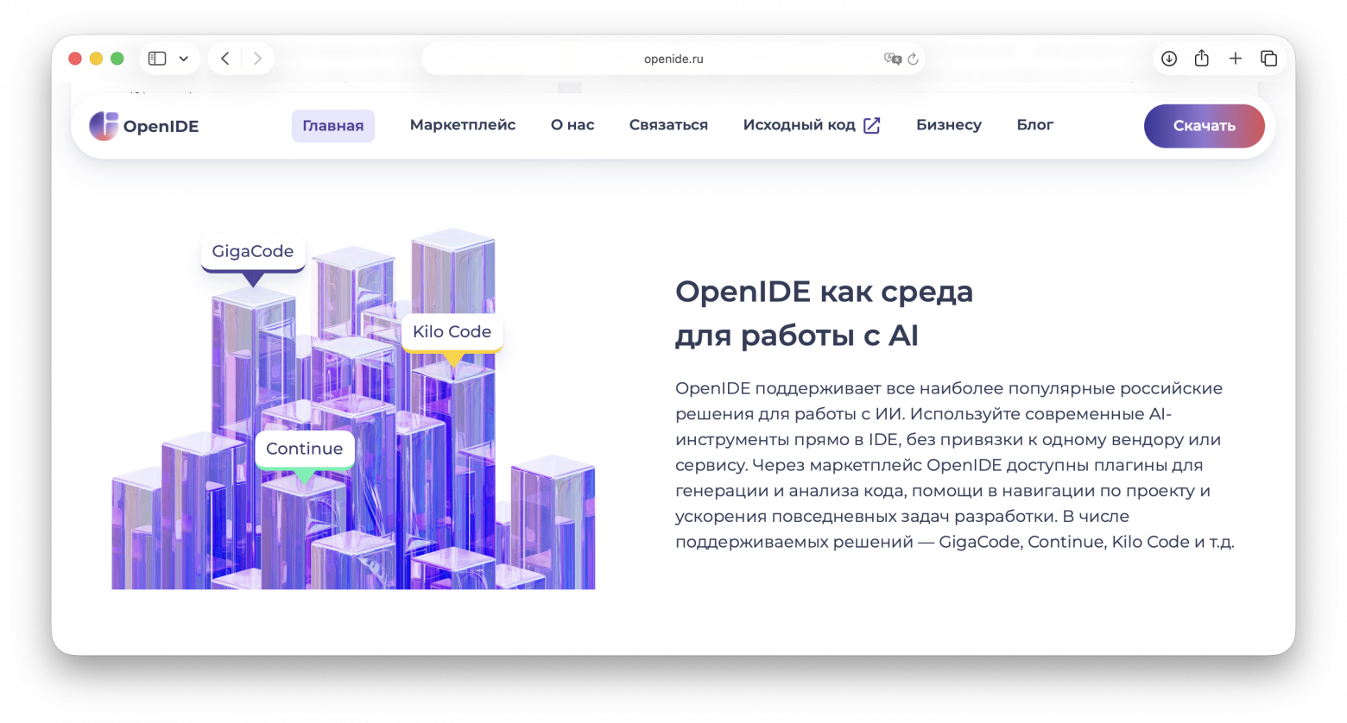Click the OpenIDE logo icon
The image size is (1347, 723).
click(104, 125)
